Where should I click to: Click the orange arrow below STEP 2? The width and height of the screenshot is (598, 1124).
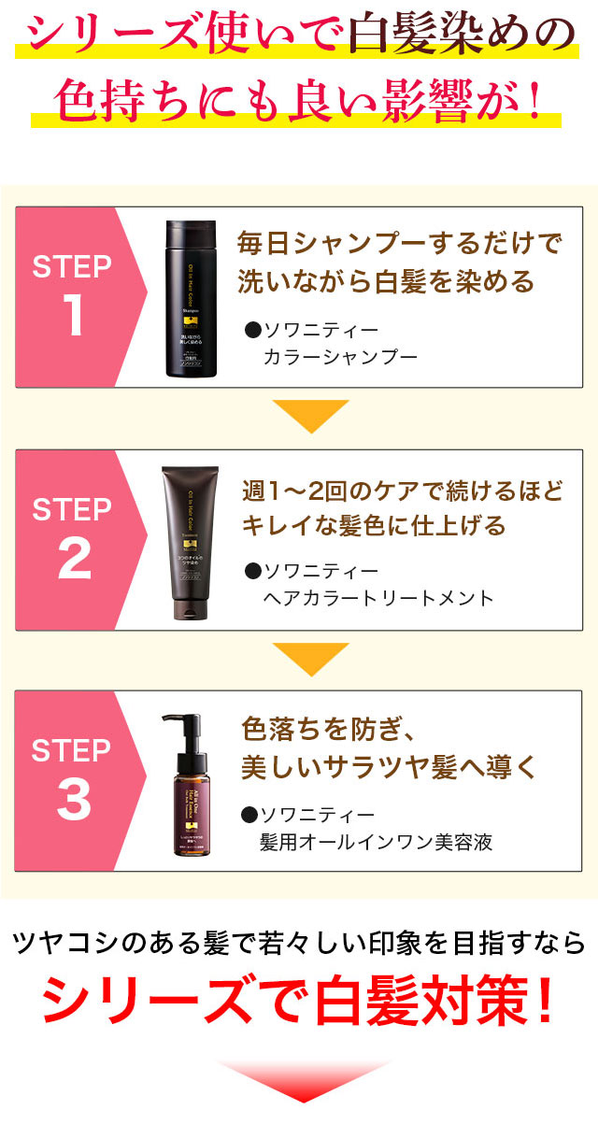(302, 659)
